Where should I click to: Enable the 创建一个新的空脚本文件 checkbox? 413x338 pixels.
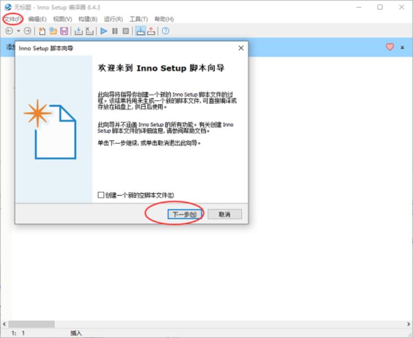click(x=101, y=195)
